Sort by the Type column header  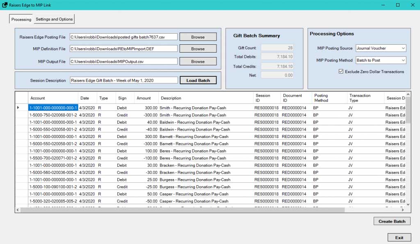tap(106, 98)
